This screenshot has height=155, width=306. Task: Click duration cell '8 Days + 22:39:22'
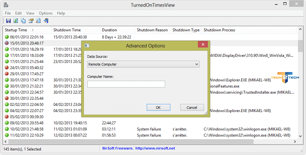tap(117, 37)
